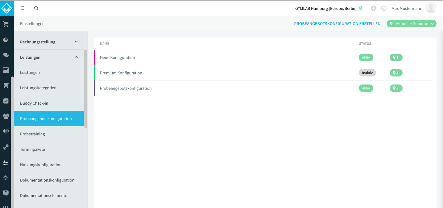This screenshot has width=443, height=208.
Task: Open the crosshair target icon in the left sidebar
Action: tap(6, 178)
